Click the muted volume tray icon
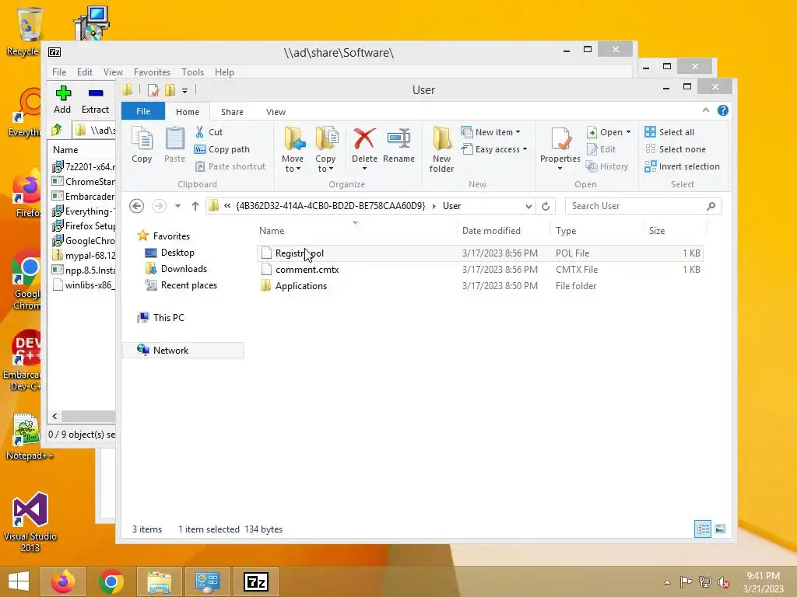Viewport: 797px width, 597px height. (724, 582)
